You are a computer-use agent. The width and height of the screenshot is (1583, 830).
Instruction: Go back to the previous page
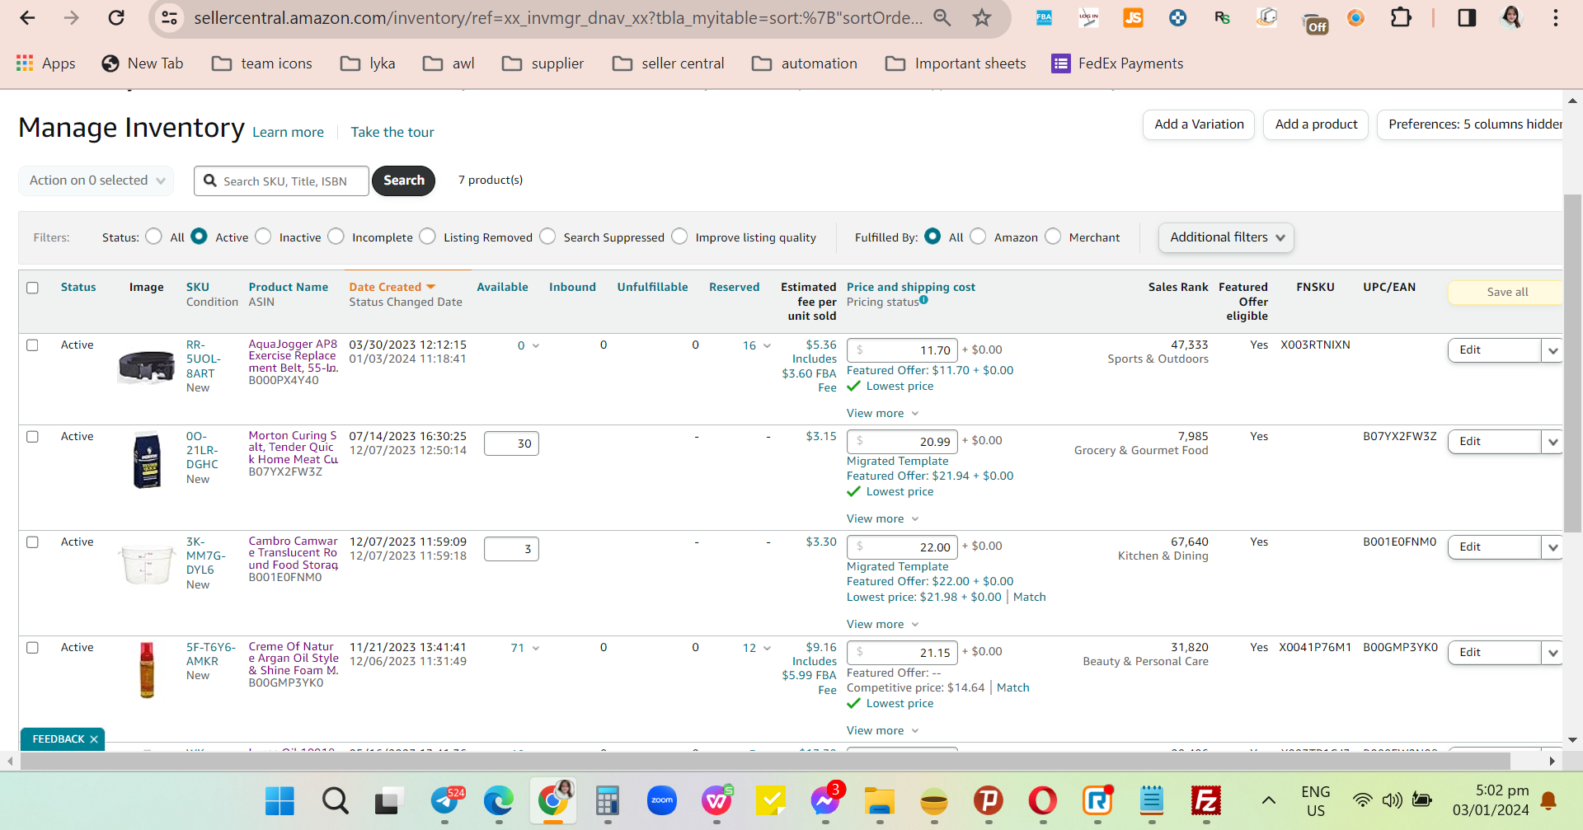(x=27, y=17)
